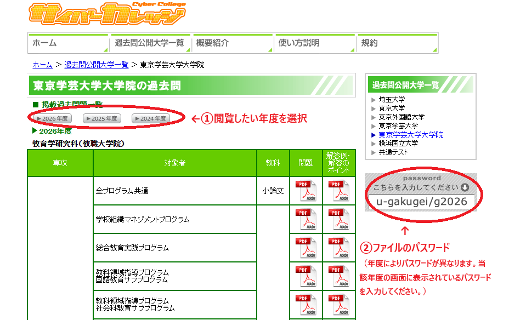509x320 pixels.
Task: Go to 東京大学 in sidebar list
Action: click(392, 108)
